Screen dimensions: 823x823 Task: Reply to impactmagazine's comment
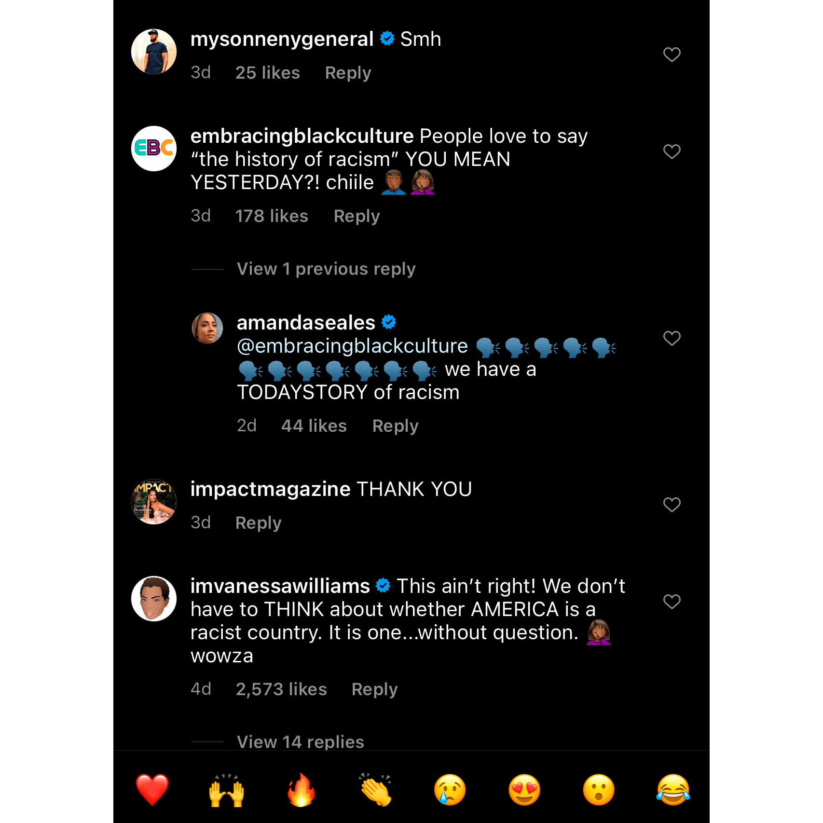pos(258,522)
